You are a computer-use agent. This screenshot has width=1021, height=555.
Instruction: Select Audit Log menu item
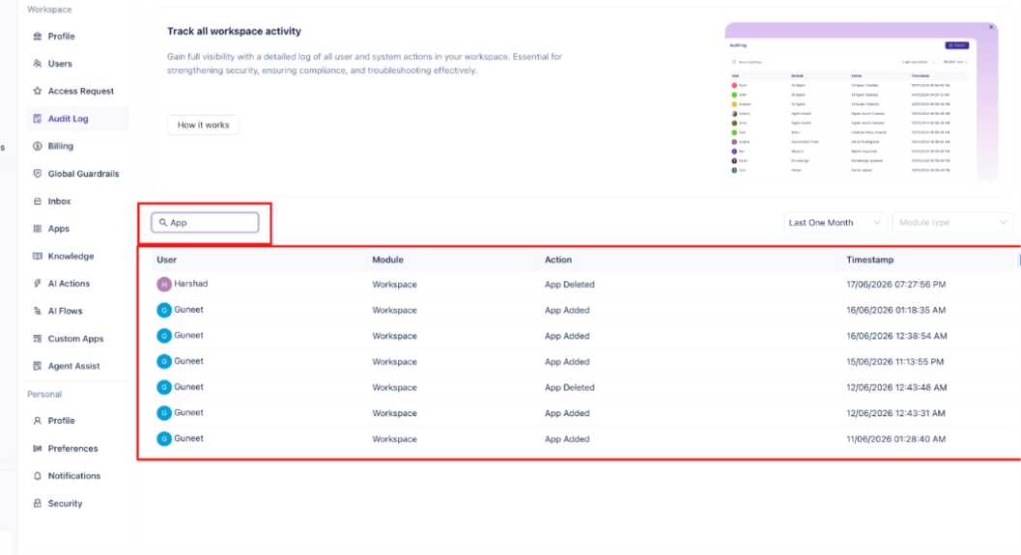click(x=77, y=119)
